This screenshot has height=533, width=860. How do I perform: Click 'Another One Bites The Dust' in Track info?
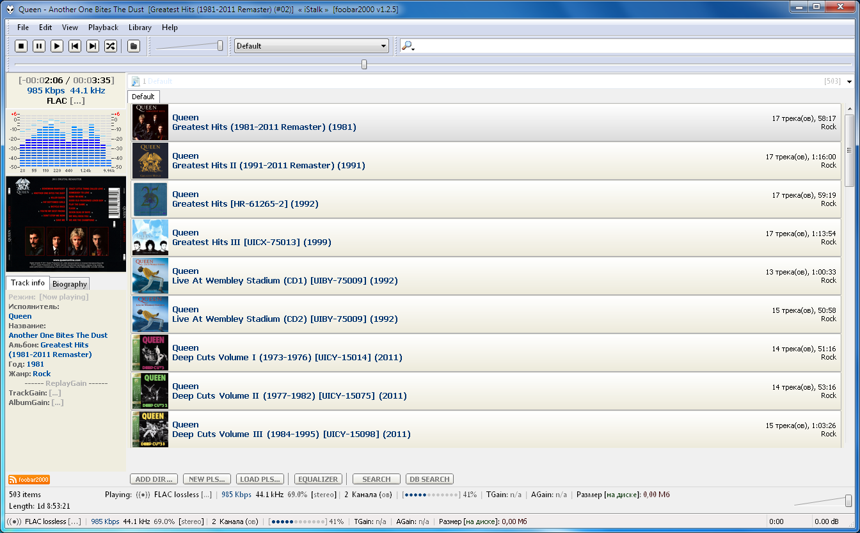(58, 335)
